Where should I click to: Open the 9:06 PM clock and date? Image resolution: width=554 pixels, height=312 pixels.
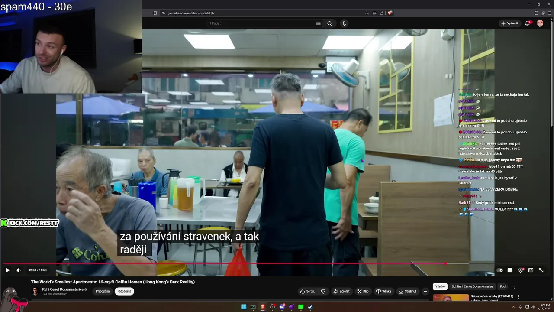pos(543,307)
